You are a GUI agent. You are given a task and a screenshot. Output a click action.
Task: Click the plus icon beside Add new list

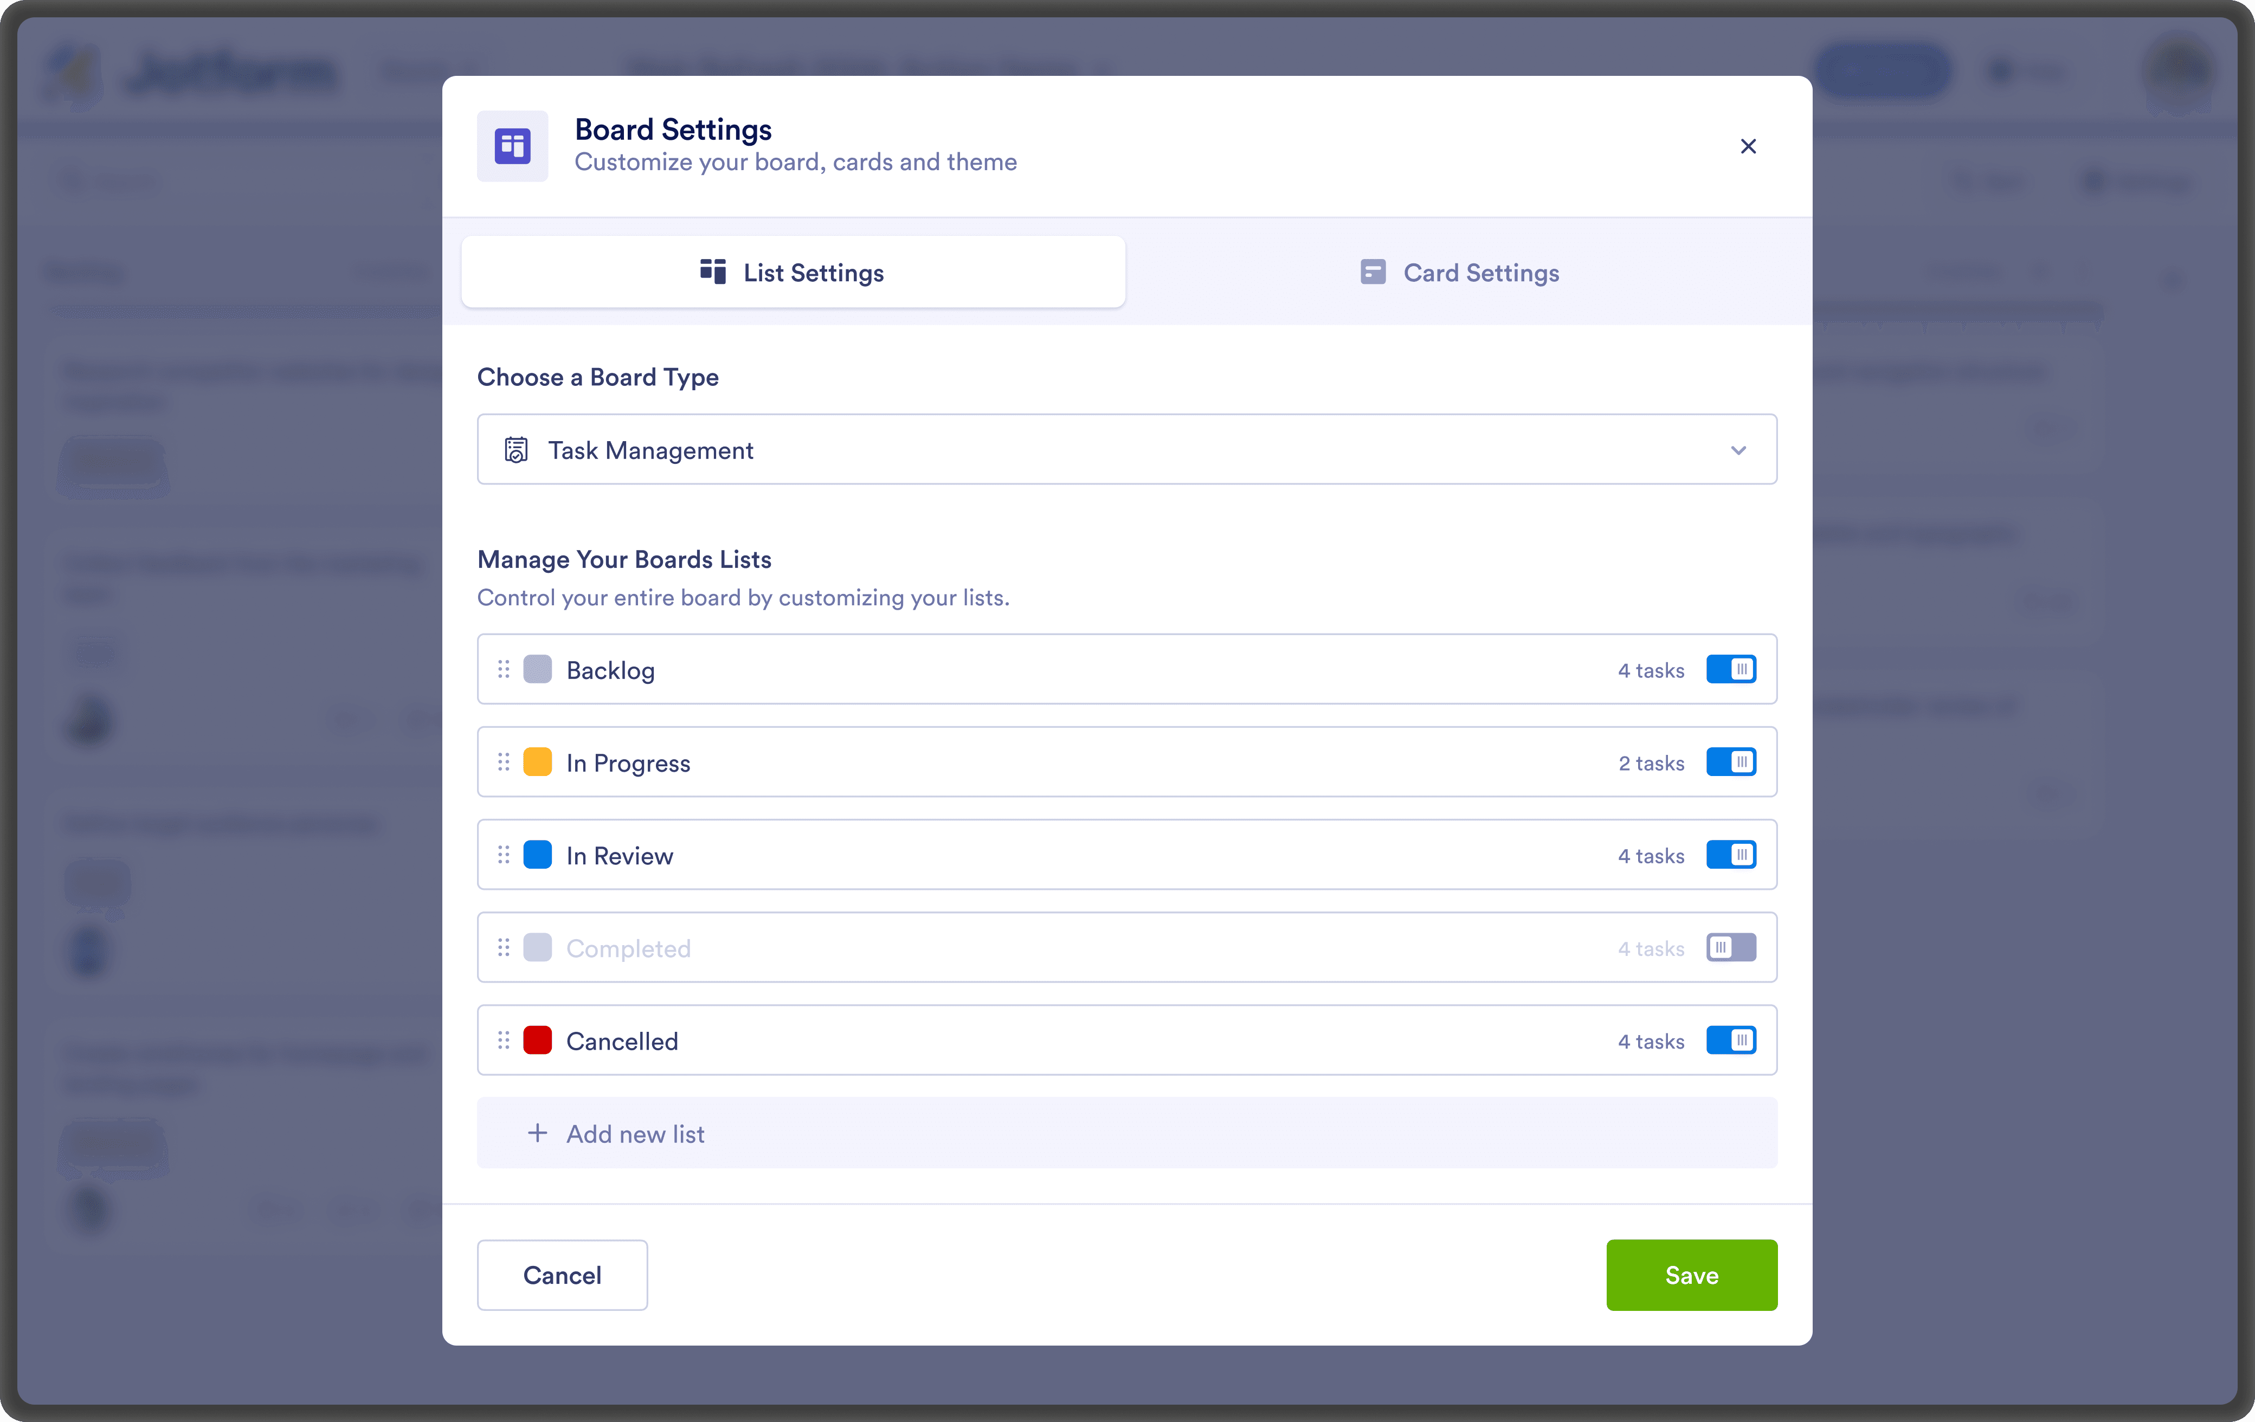(x=538, y=1134)
